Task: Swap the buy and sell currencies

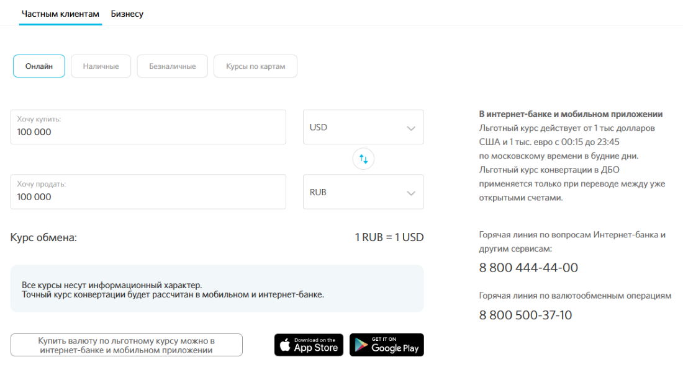Action: (x=363, y=159)
